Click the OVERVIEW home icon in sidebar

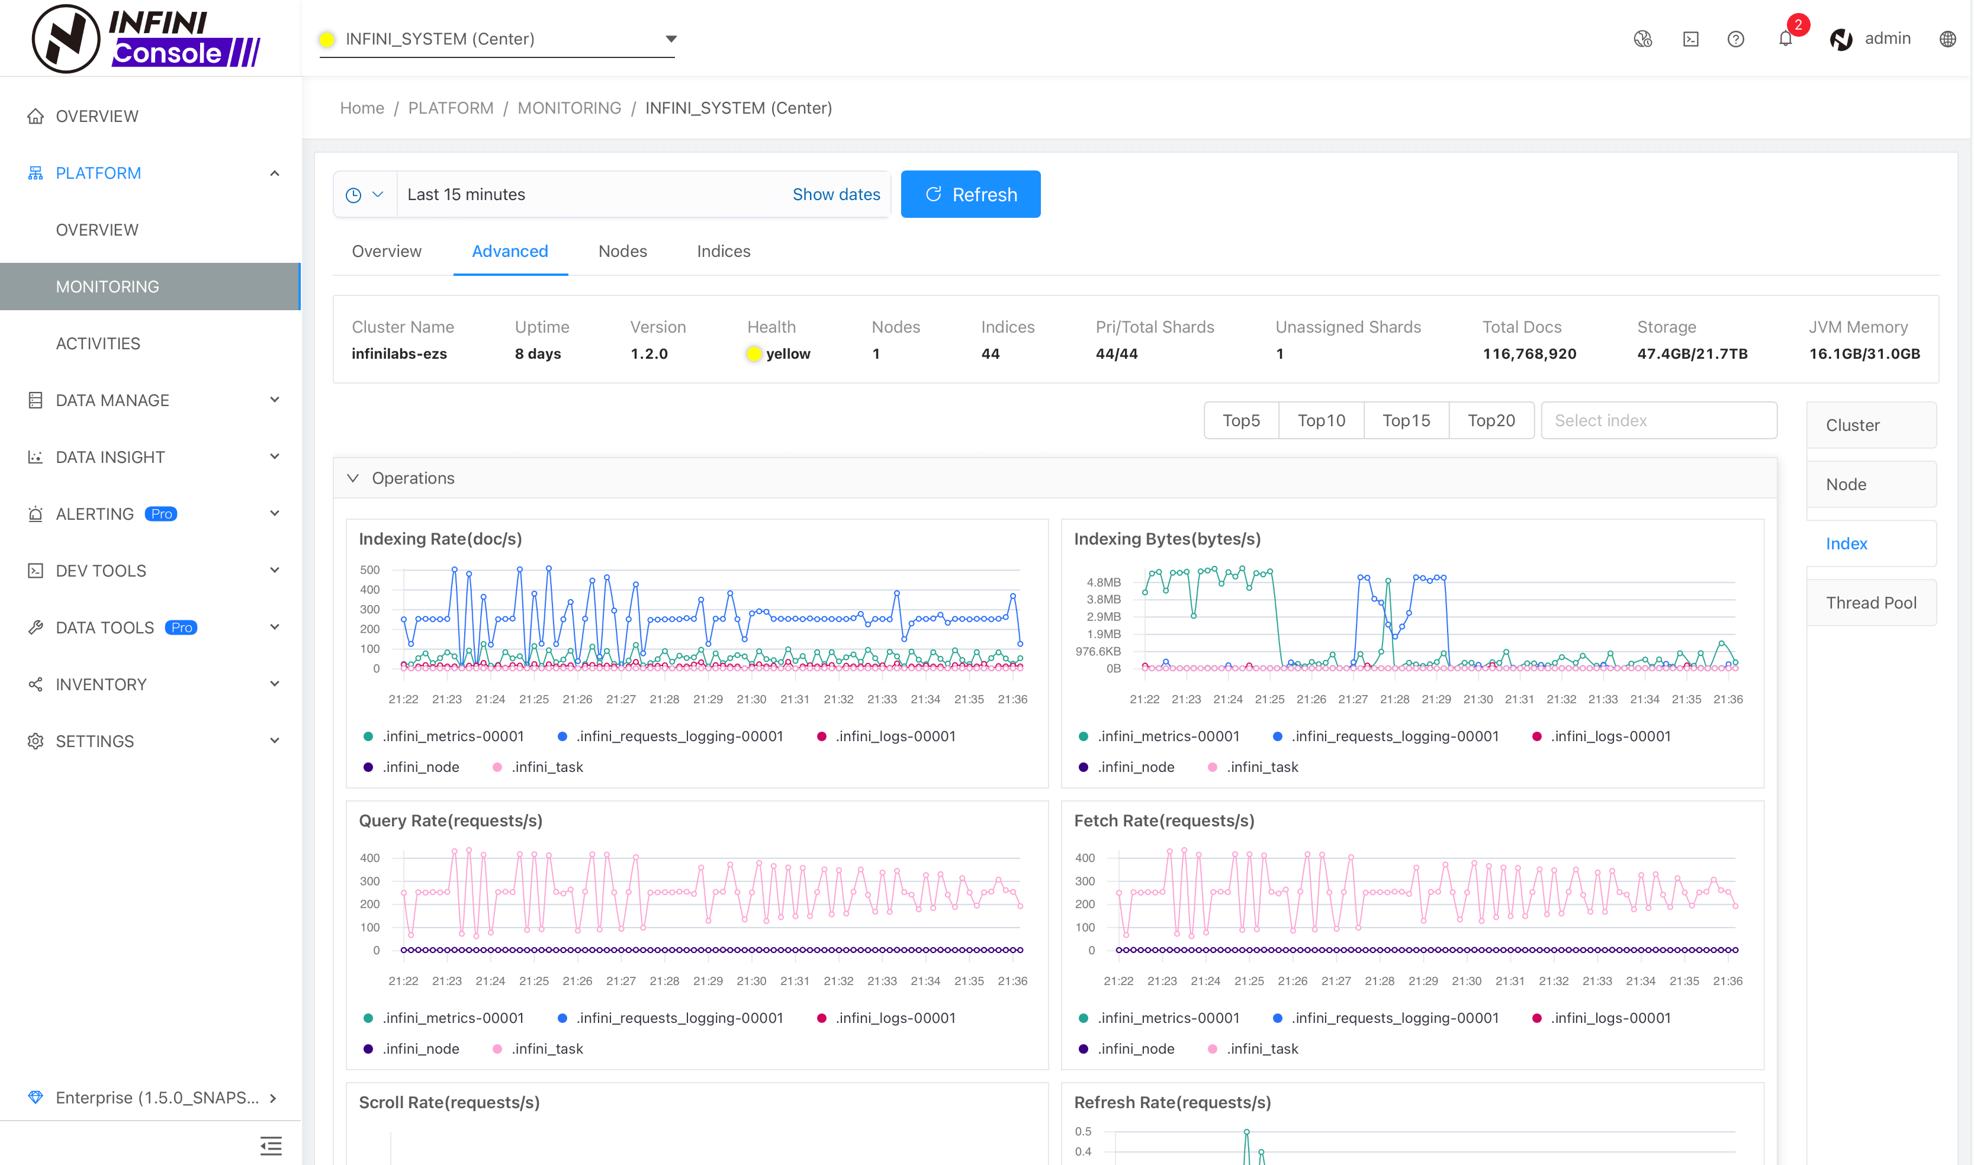point(36,116)
